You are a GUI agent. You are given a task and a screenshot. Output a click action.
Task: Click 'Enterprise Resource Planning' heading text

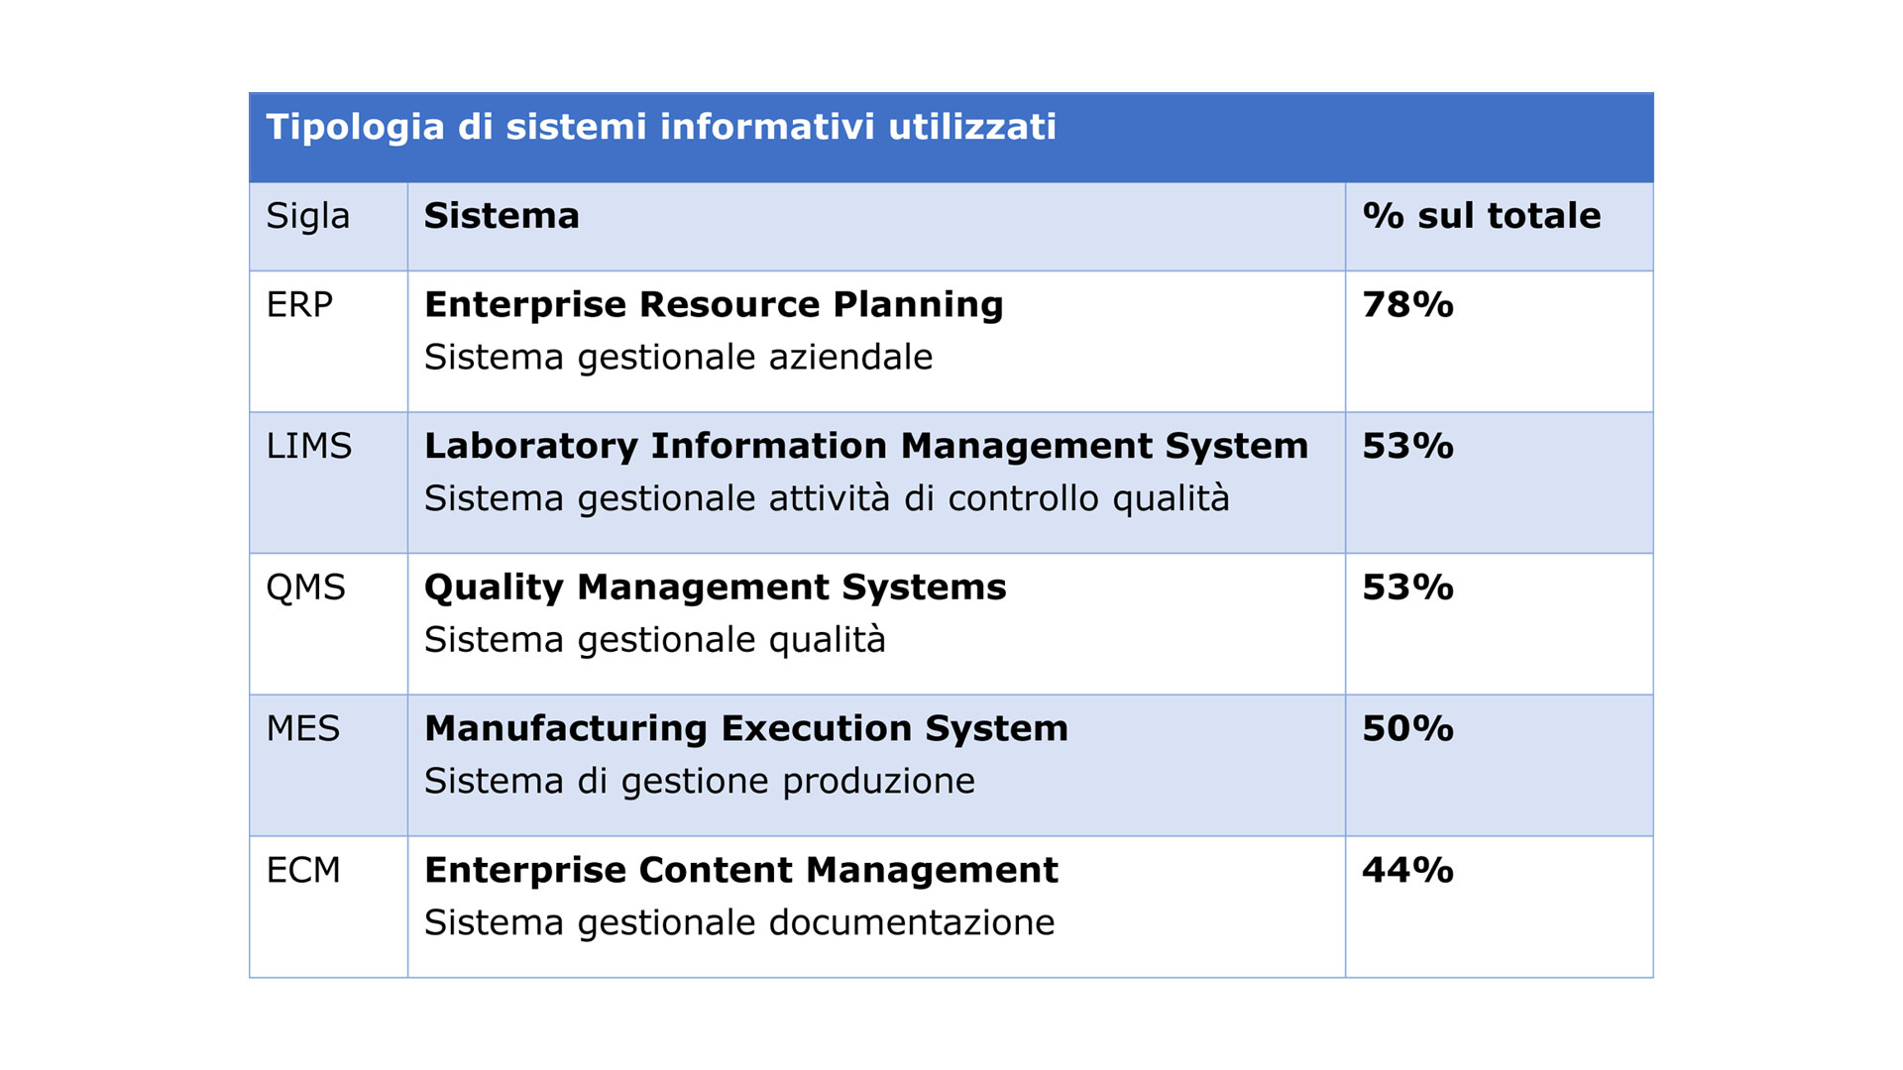714,305
